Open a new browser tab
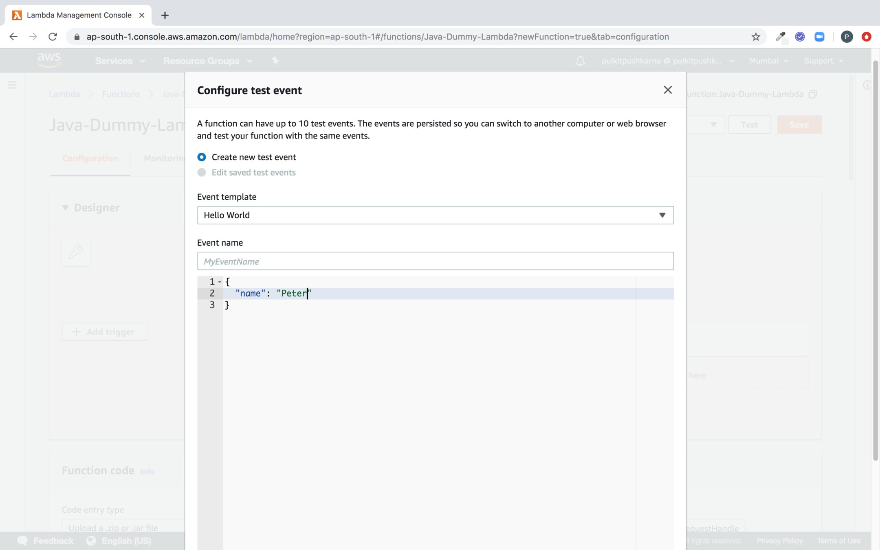Screen dimensions: 880x550 click(x=165, y=15)
